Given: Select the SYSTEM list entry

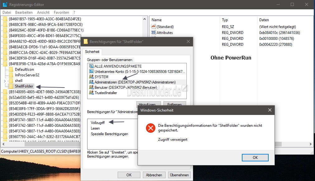Looking at the screenshot, I should point(101,77).
